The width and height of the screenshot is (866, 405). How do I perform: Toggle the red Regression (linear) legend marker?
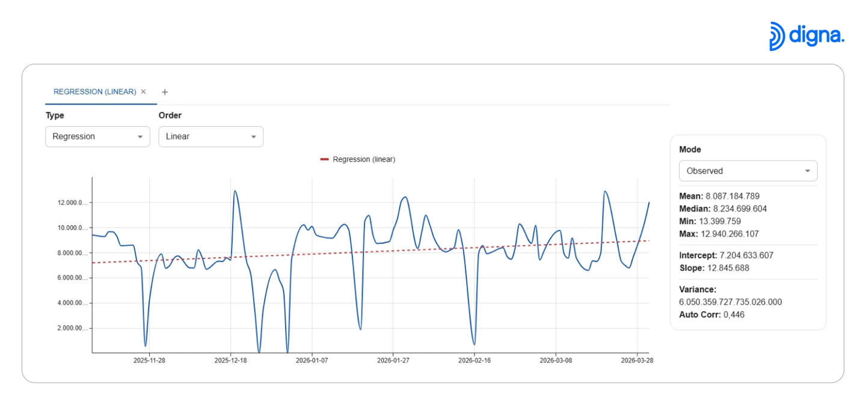click(325, 160)
